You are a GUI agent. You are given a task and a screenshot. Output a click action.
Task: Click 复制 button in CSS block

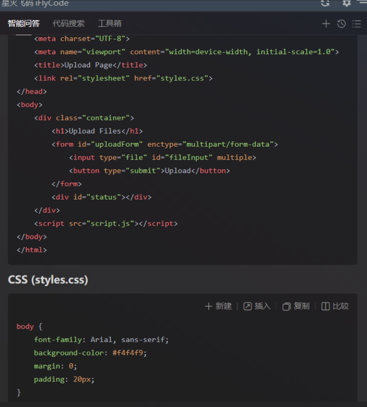pyautogui.click(x=296, y=306)
